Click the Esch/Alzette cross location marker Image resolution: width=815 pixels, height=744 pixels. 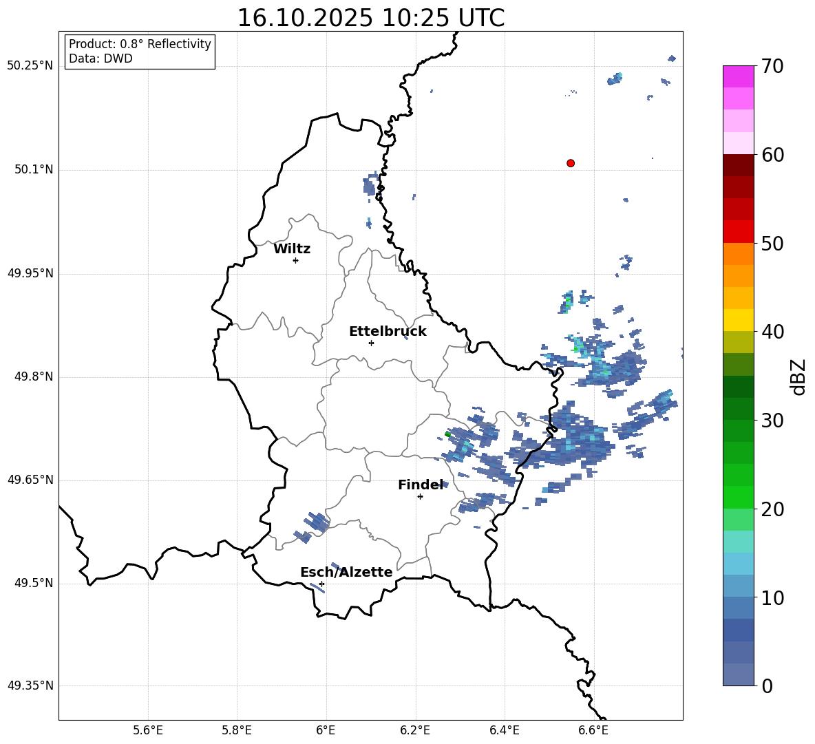[x=321, y=584]
